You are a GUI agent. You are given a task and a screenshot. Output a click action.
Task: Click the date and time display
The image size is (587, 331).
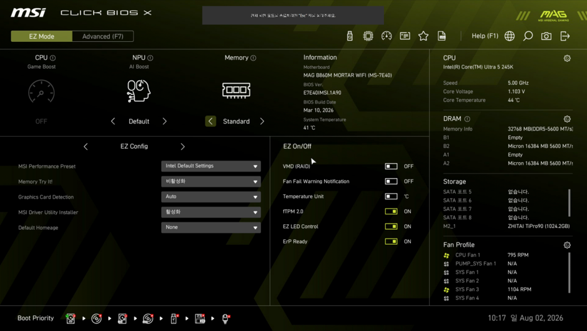coord(525,319)
